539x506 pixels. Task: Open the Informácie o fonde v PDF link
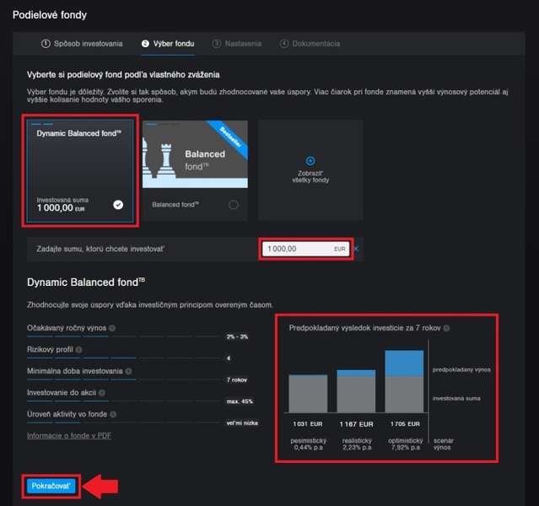69,435
